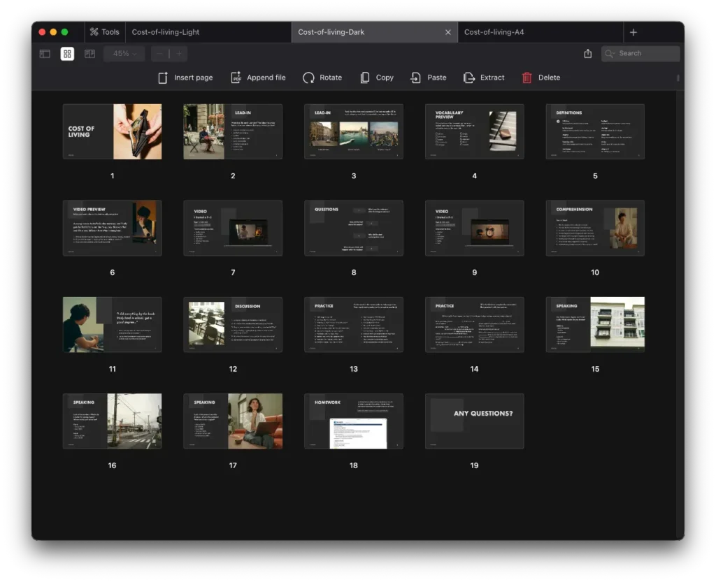Click Append file PDF icon
Image resolution: width=716 pixels, height=582 pixels.
click(x=236, y=78)
